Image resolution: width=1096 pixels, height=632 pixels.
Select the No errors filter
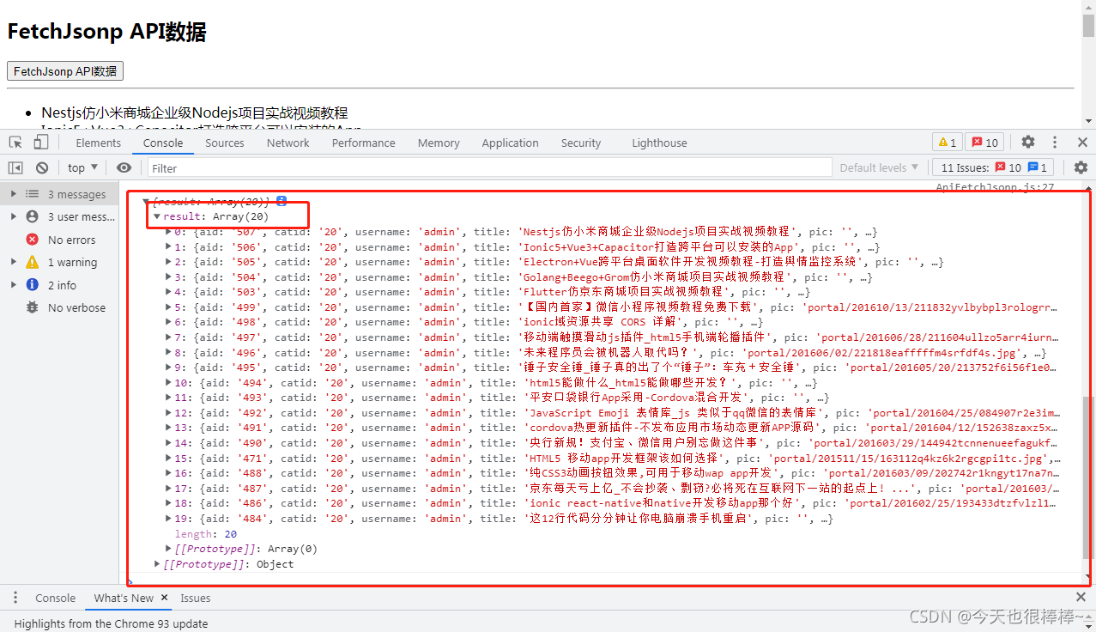59,240
